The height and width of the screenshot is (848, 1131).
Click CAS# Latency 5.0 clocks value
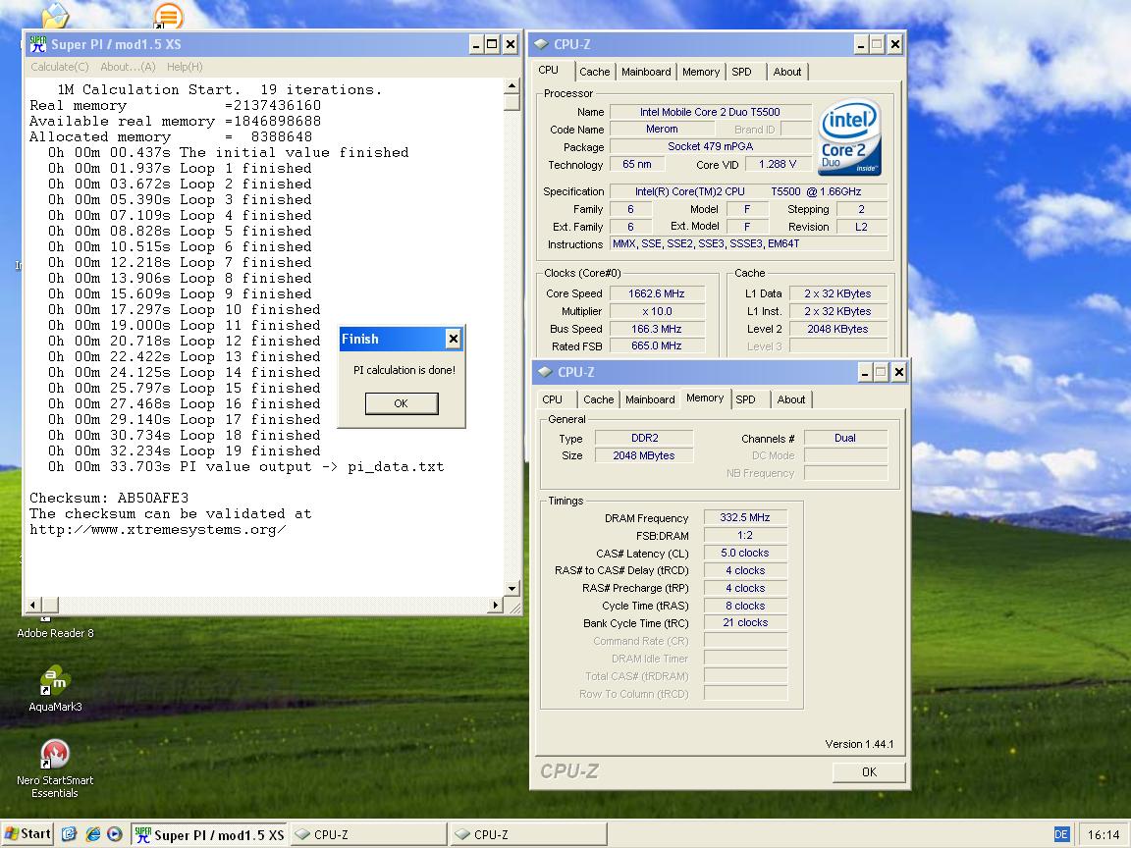point(745,554)
